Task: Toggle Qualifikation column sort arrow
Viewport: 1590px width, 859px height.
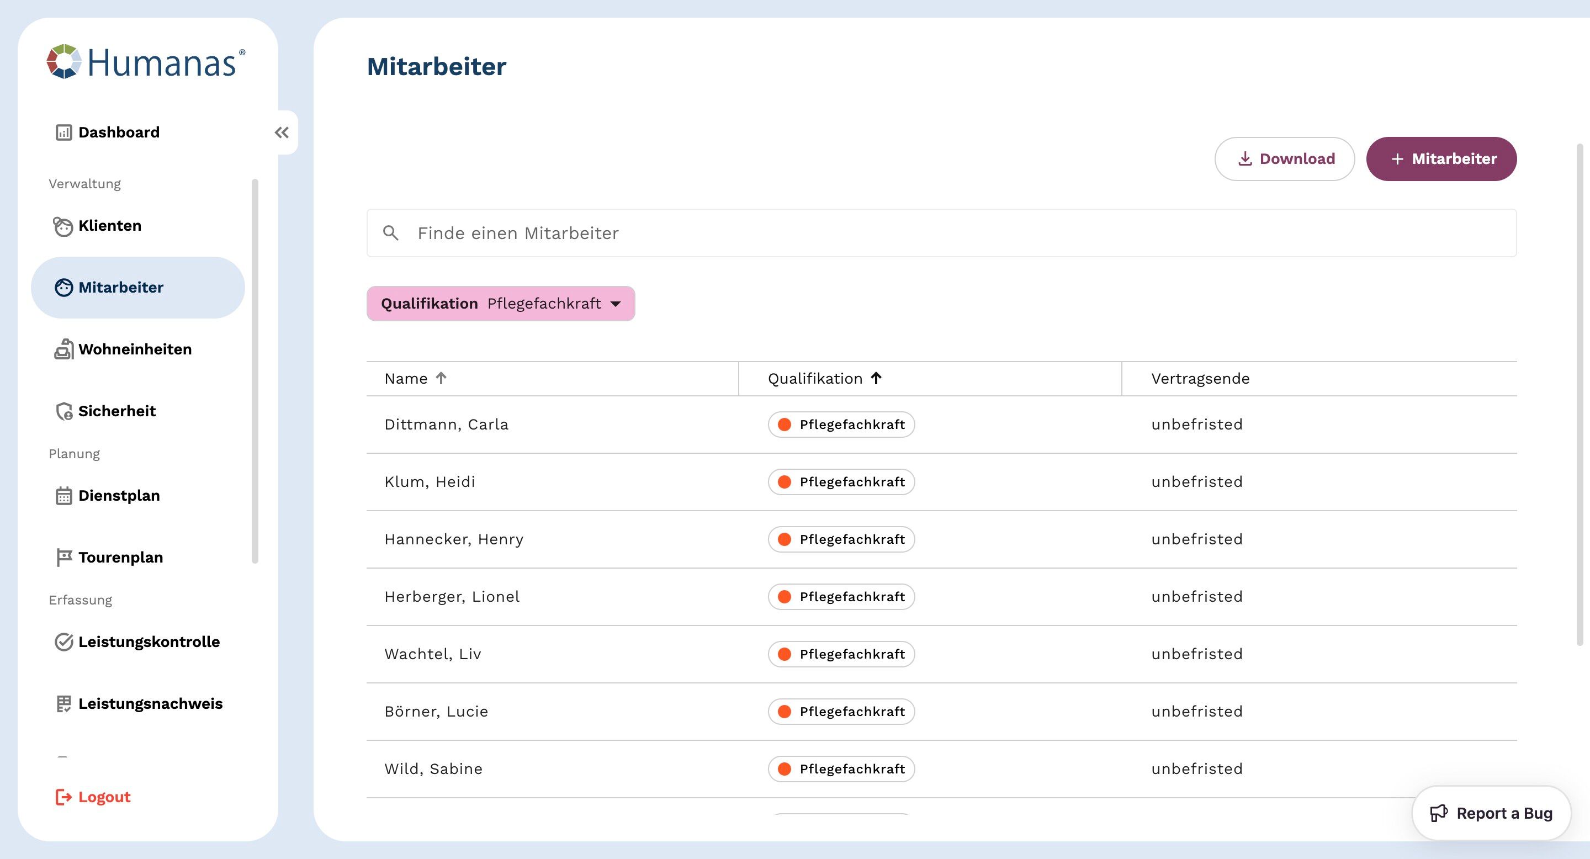Action: point(876,378)
